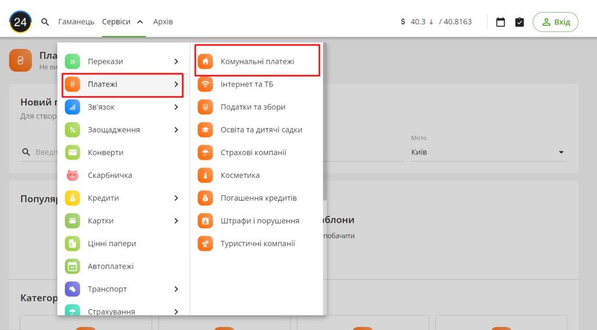Expand the Кредити submenu chevron
This screenshot has width=597, height=330.
[x=176, y=198]
